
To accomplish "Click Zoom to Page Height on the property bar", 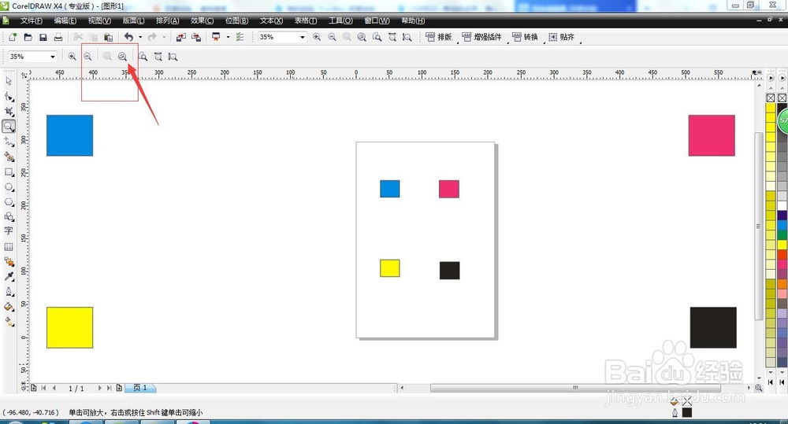I will [173, 57].
